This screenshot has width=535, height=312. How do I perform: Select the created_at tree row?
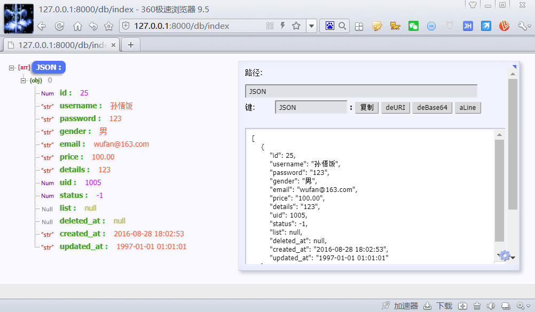pos(113,234)
